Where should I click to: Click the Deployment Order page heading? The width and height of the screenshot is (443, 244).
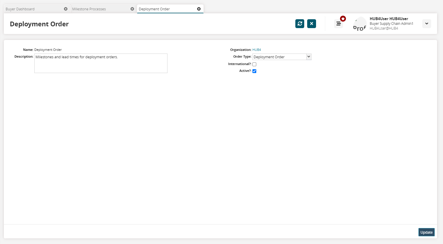39,24
